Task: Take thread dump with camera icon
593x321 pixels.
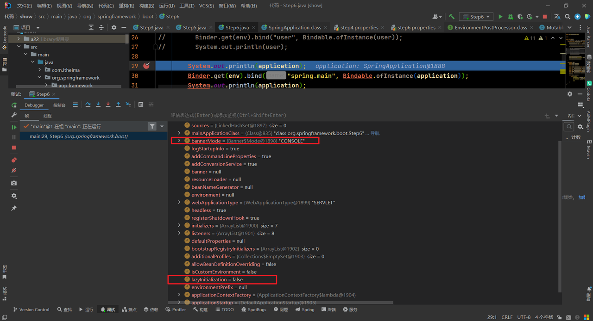Action: tap(14, 183)
